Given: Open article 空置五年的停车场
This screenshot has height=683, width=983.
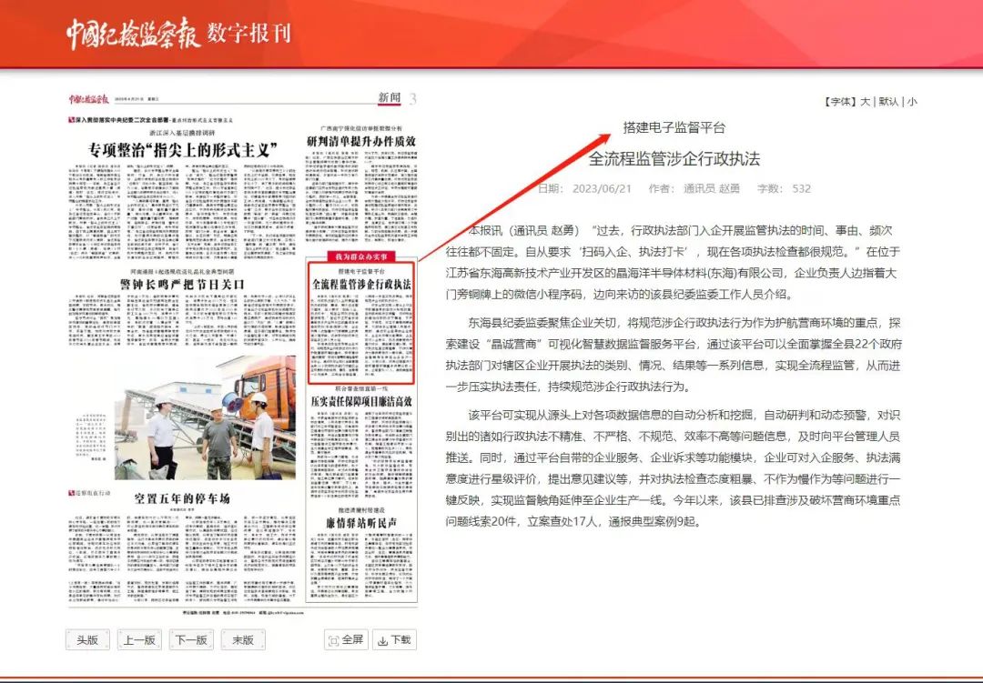Looking at the screenshot, I should pyautogui.click(x=183, y=498).
